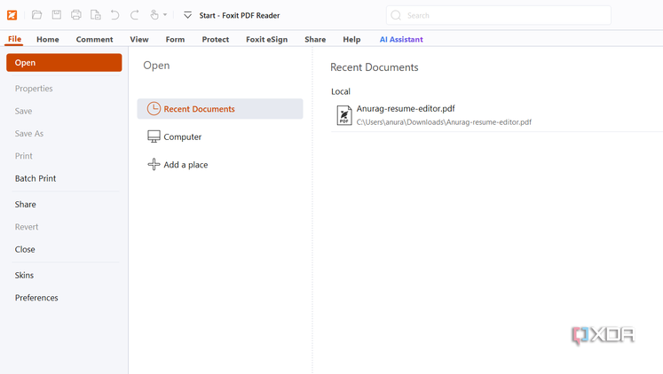Click the Redo arrow icon
This screenshot has width=663, height=374.
click(134, 15)
